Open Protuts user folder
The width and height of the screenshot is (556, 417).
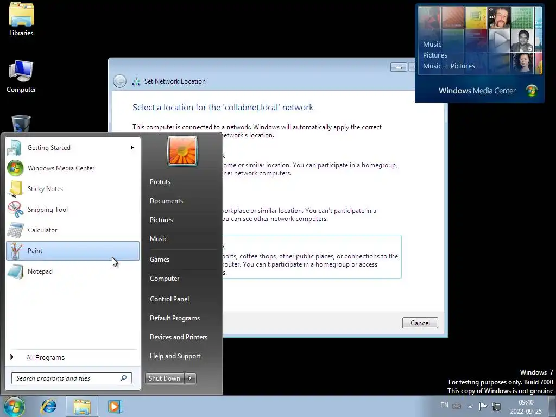pos(160,181)
